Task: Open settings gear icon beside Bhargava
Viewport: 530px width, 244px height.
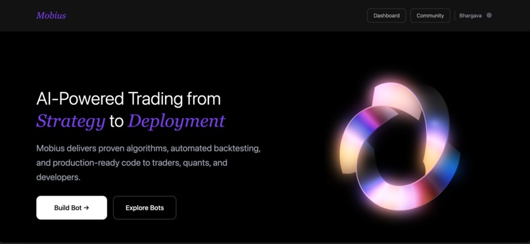Action: [x=489, y=16]
